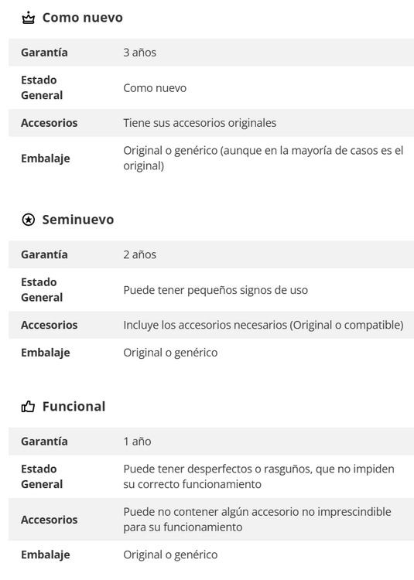The image size is (414, 580).
Task: Click the 1 año warranty value
Action: point(137,442)
